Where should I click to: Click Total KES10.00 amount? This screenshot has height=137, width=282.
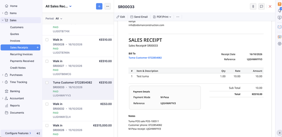257,94
